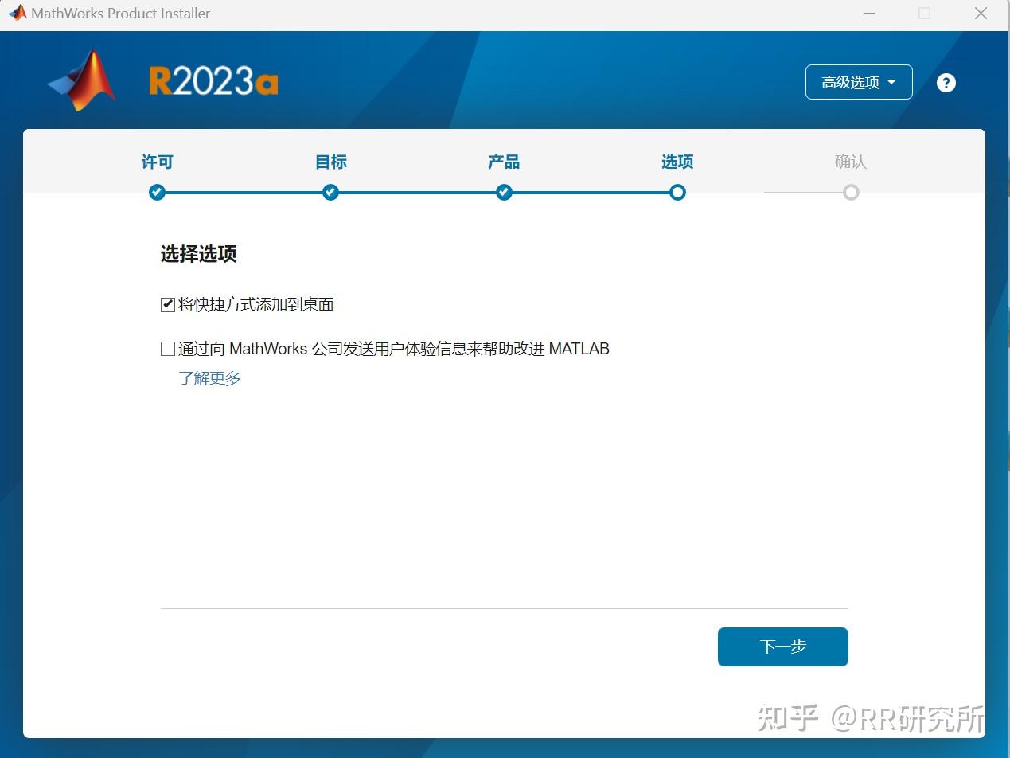Click the 确认 step grey circle marker
This screenshot has height=758, width=1010.
(851, 192)
